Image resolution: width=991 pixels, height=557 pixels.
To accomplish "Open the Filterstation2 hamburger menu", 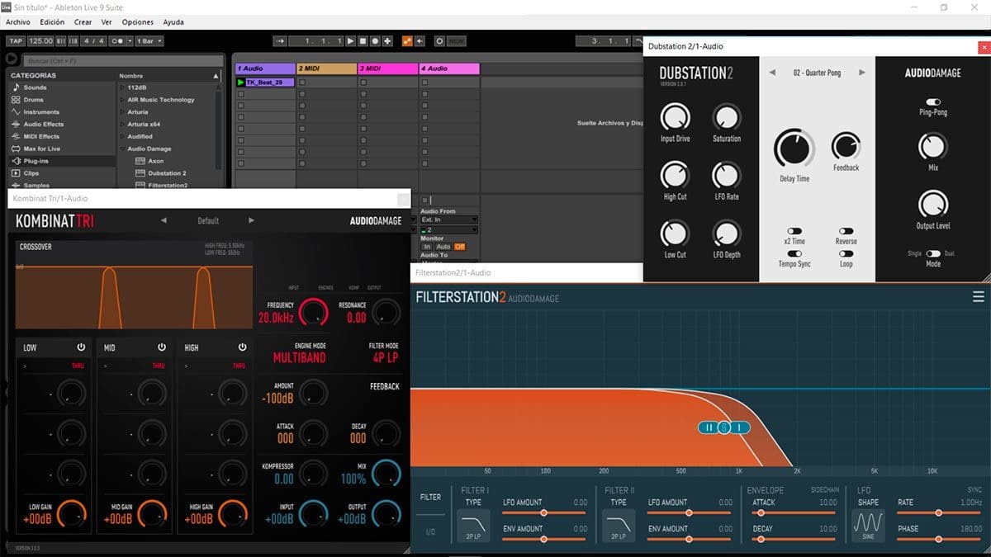I will (979, 297).
